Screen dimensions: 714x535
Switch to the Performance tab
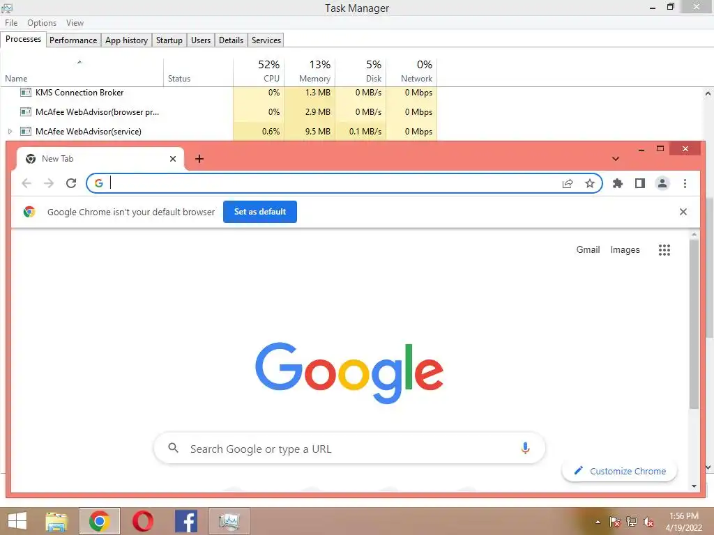pos(73,40)
